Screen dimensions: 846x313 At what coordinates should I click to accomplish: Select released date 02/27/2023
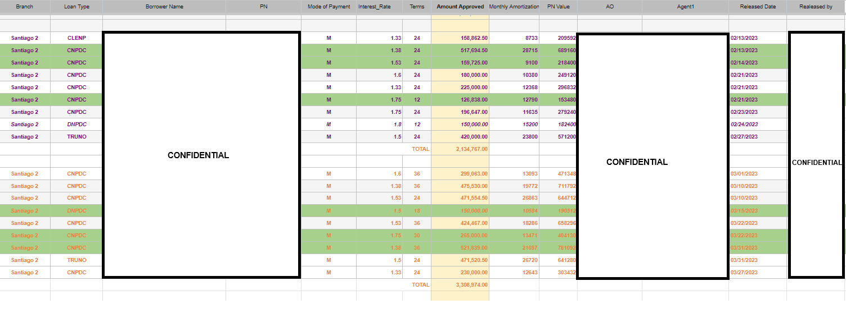click(758, 137)
